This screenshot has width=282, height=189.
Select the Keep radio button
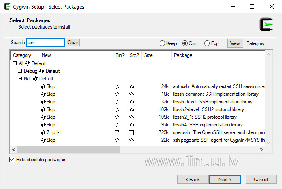click(162, 43)
